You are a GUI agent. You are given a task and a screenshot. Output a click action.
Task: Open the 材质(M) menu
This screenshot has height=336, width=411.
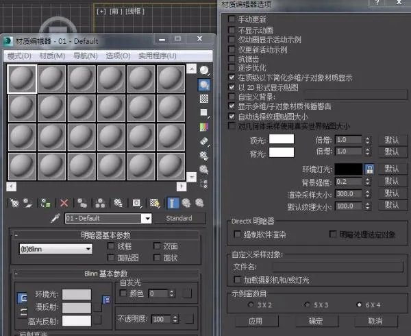point(52,56)
